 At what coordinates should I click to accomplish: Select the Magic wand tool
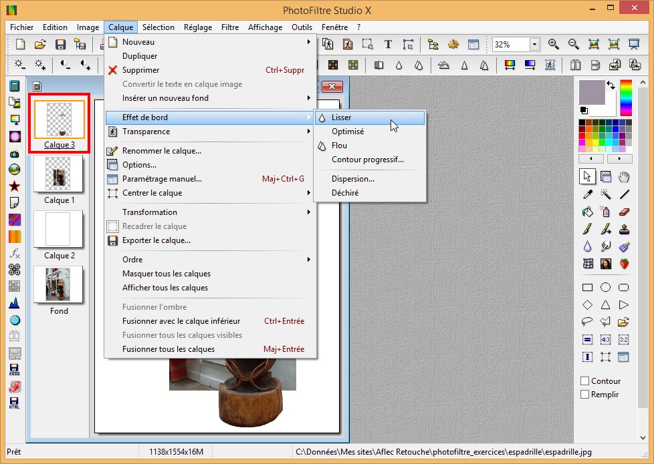(606, 194)
